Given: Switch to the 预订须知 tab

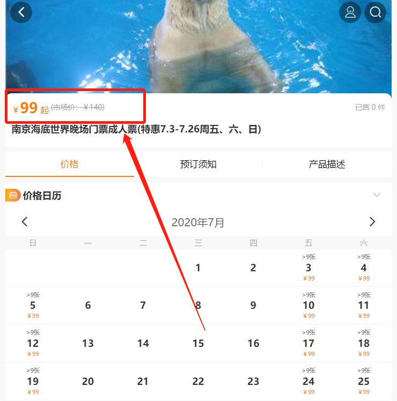Looking at the screenshot, I should tap(198, 164).
